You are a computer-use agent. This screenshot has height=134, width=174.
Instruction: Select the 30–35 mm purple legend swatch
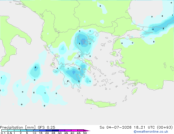coord(62,130)
